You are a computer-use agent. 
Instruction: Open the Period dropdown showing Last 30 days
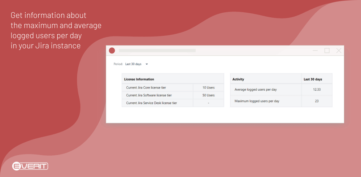[136, 64]
